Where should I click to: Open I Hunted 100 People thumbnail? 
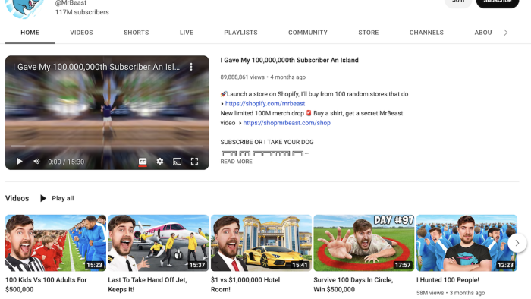(x=467, y=243)
